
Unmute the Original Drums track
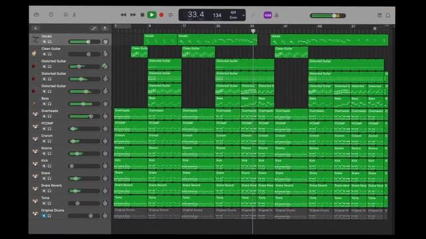tap(44, 216)
